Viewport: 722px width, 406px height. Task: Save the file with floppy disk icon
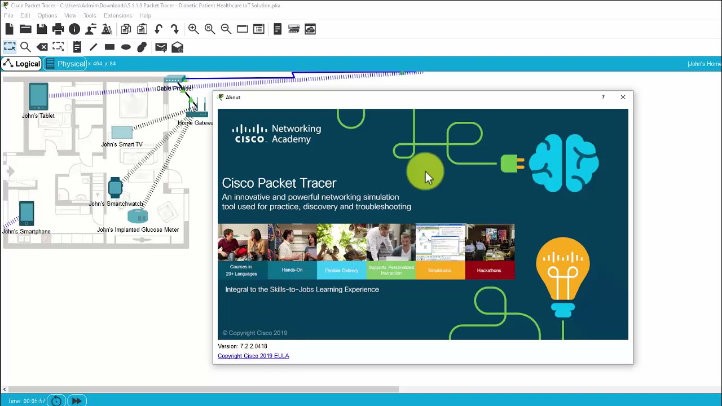tap(42, 29)
